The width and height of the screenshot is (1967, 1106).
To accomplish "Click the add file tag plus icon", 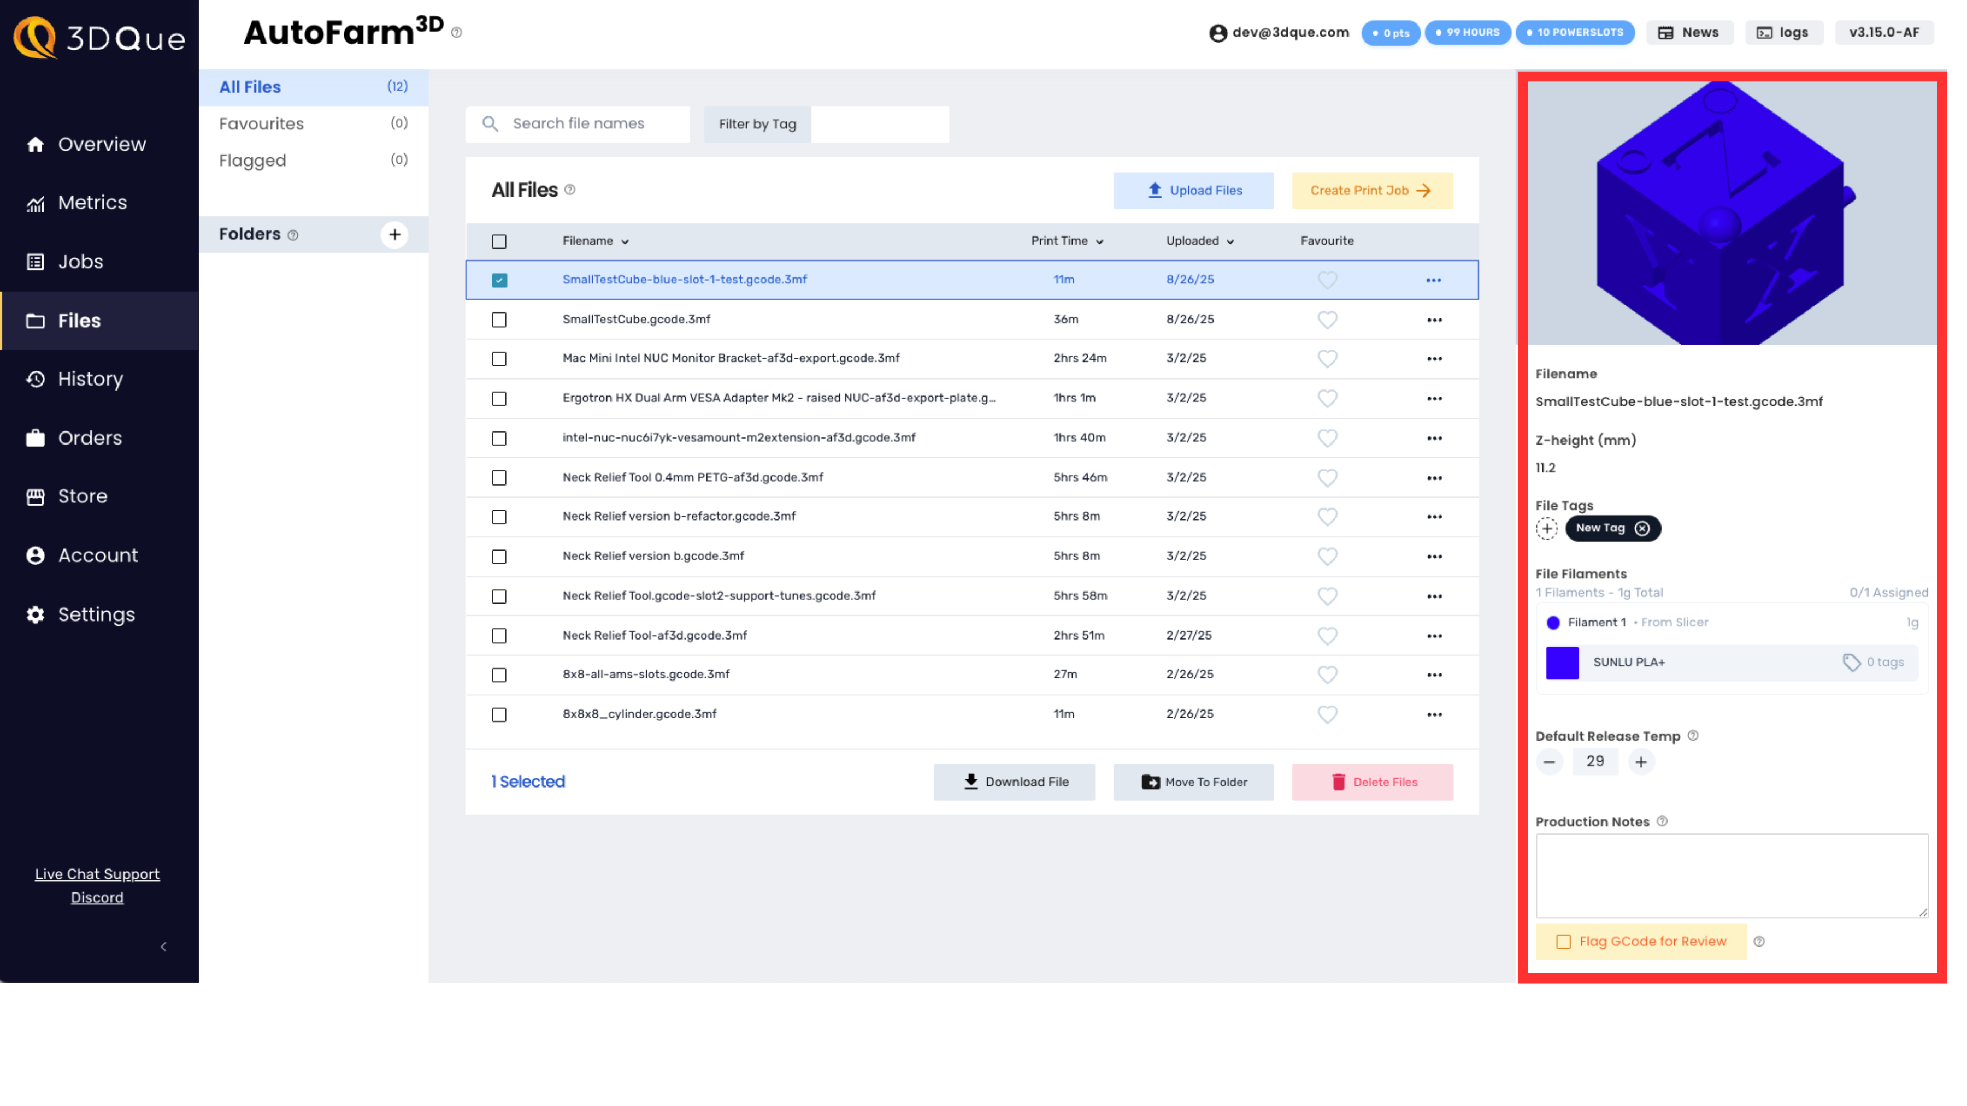I will [1546, 528].
